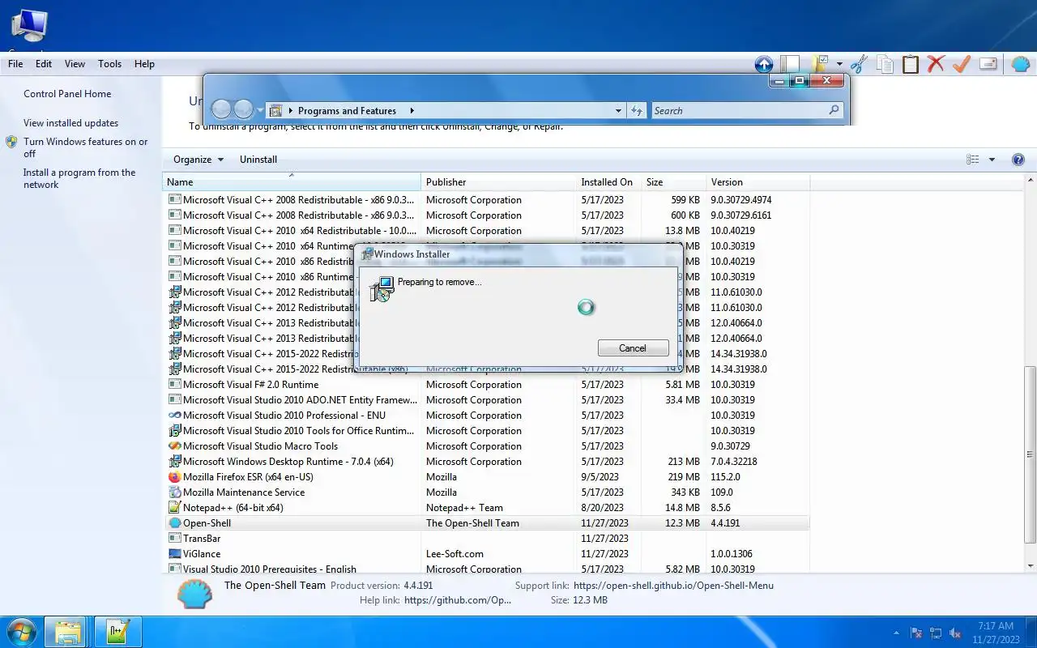Open Turn Windows features on or off
This screenshot has width=1037, height=648.
(x=86, y=147)
